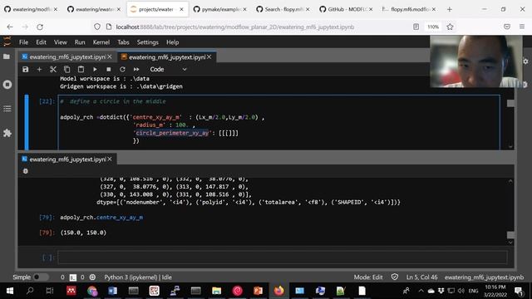Open File Explorer from the taskbar
The width and height of the screenshot is (532, 299).
(216, 291)
